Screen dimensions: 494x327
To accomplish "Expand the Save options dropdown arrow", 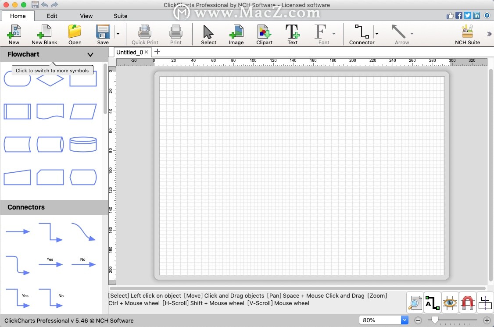I will 118,33.
